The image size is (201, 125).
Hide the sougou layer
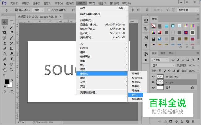point(153,82)
